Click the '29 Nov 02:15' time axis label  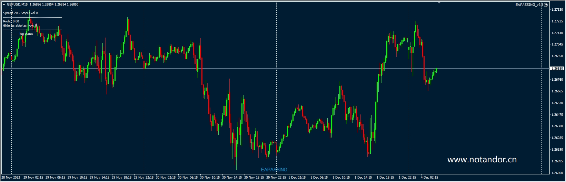pyautogui.click(x=33, y=178)
